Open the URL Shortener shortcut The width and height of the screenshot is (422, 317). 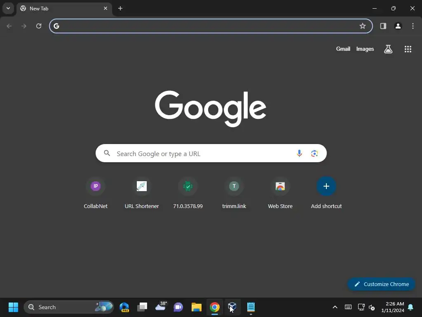click(x=142, y=193)
